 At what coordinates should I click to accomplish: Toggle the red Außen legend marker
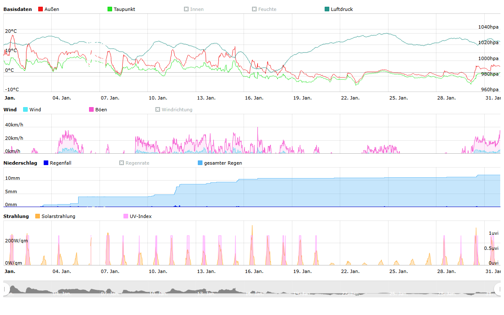click(40, 9)
